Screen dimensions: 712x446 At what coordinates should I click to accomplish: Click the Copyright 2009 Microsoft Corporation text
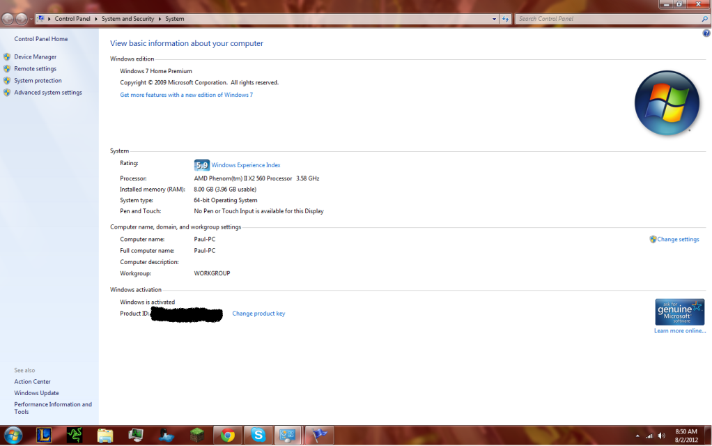tap(199, 83)
